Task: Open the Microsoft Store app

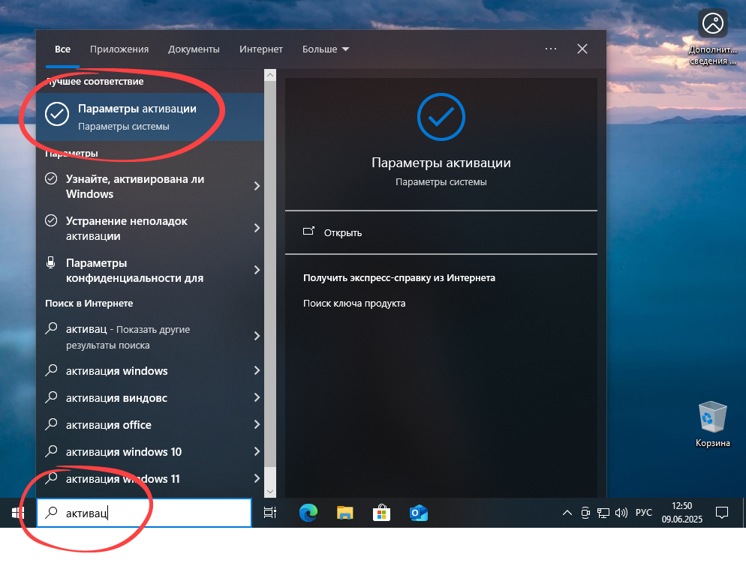Action: [381, 513]
